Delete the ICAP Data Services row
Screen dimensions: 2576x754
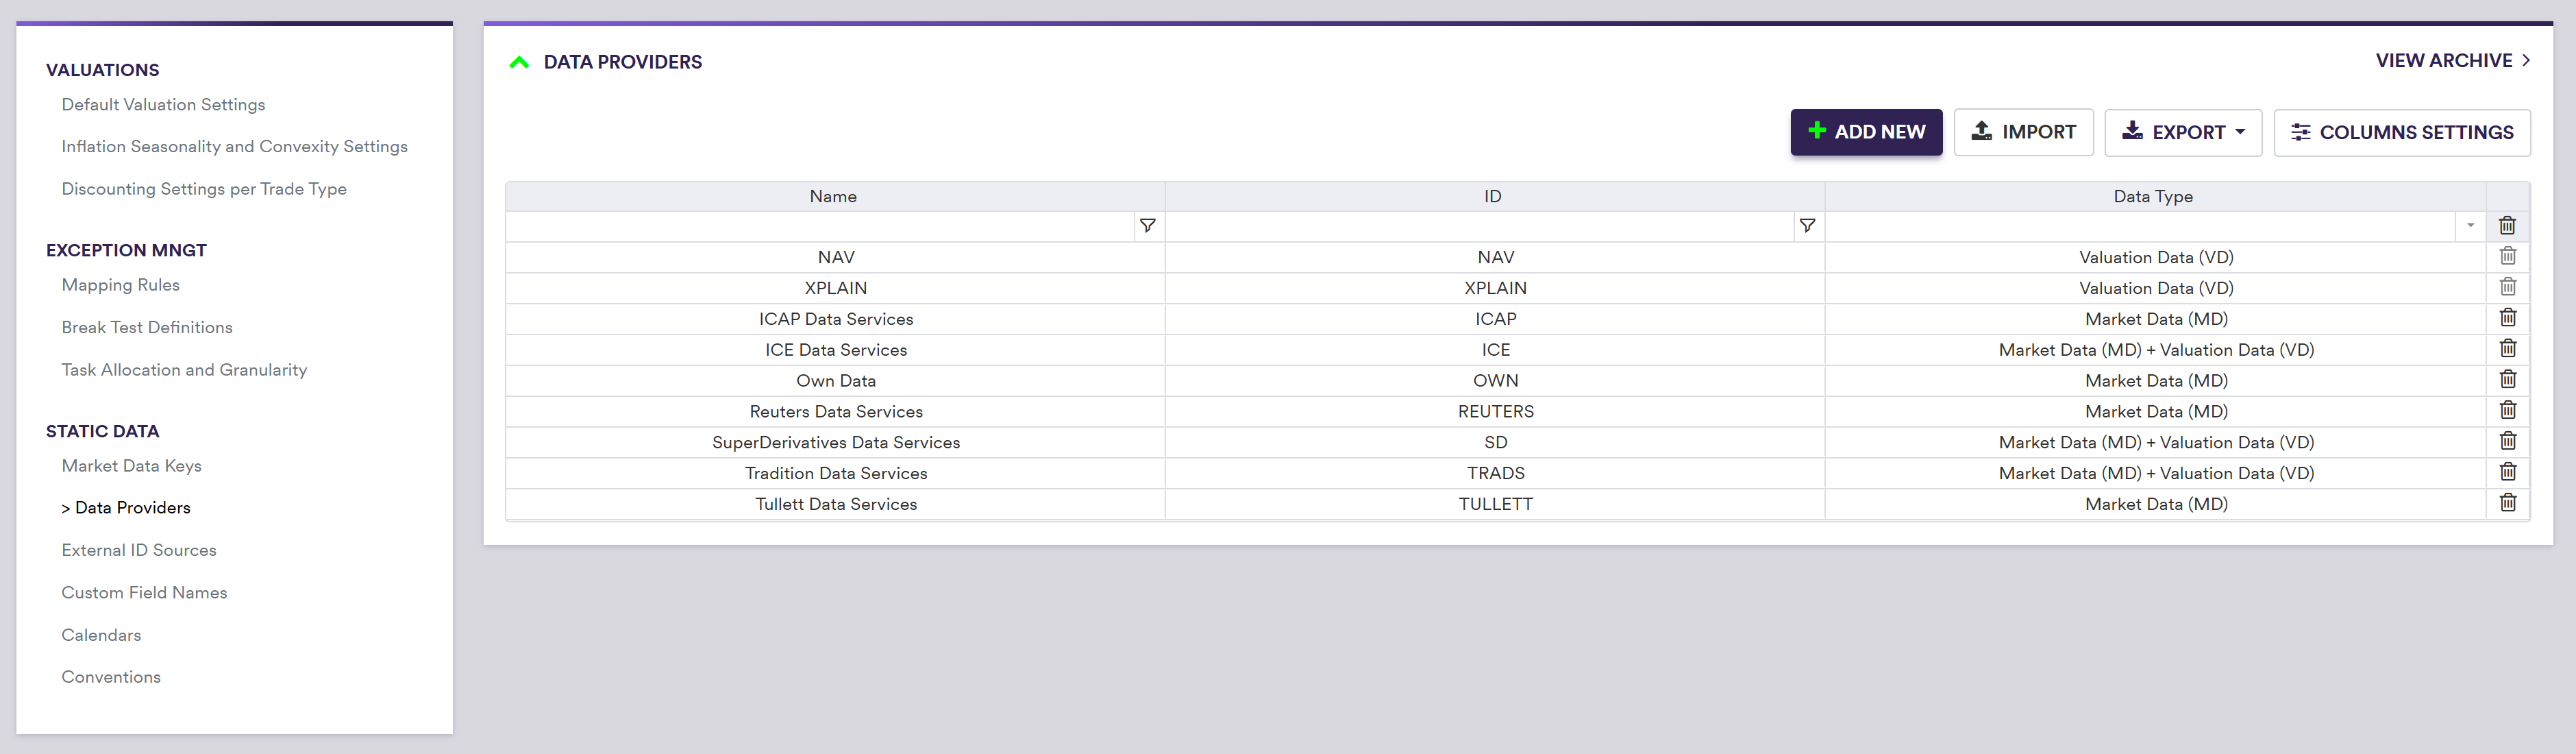click(2507, 318)
